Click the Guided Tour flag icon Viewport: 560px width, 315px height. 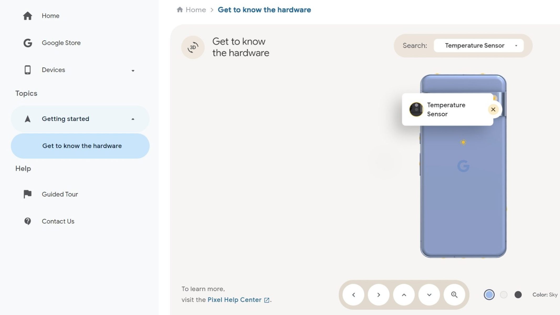[28, 194]
